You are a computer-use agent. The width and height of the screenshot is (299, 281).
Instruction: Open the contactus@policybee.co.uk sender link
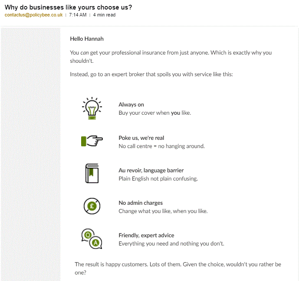33,15
